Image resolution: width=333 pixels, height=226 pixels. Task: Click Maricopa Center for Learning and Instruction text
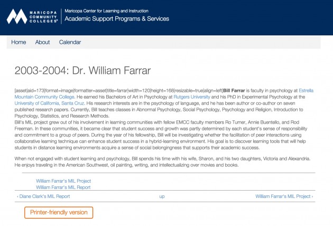point(106,11)
